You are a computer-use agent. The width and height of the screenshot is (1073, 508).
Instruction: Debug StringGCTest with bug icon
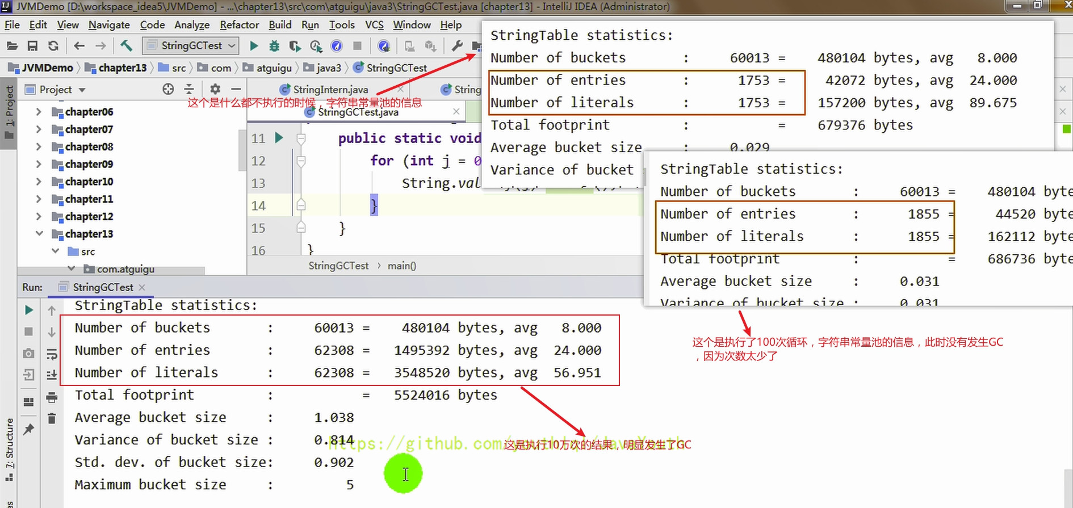pos(274,45)
